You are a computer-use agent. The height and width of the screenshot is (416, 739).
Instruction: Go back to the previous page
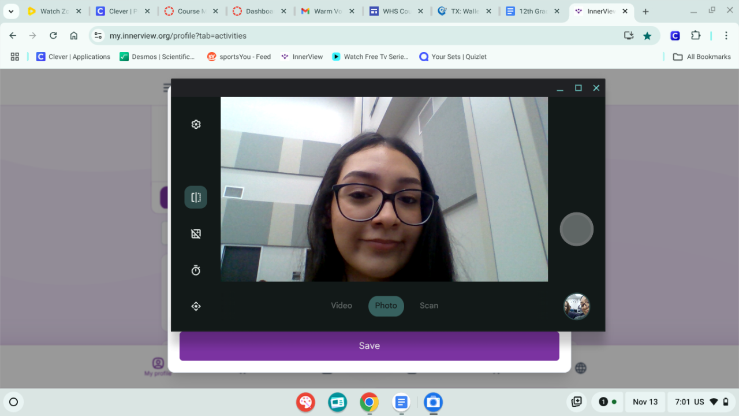click(13, 36)
